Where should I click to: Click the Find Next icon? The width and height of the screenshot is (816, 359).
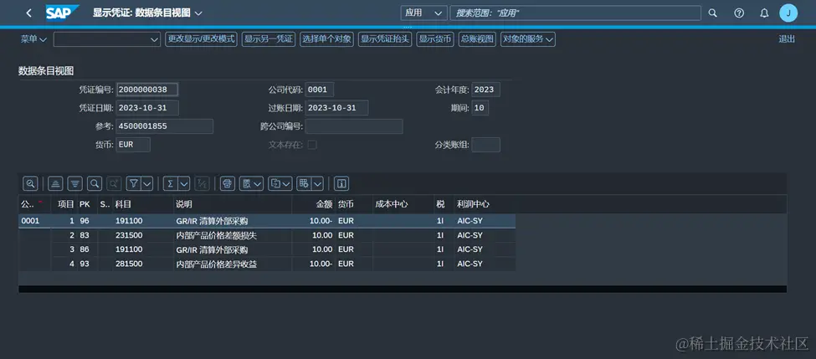click(114, 183)
